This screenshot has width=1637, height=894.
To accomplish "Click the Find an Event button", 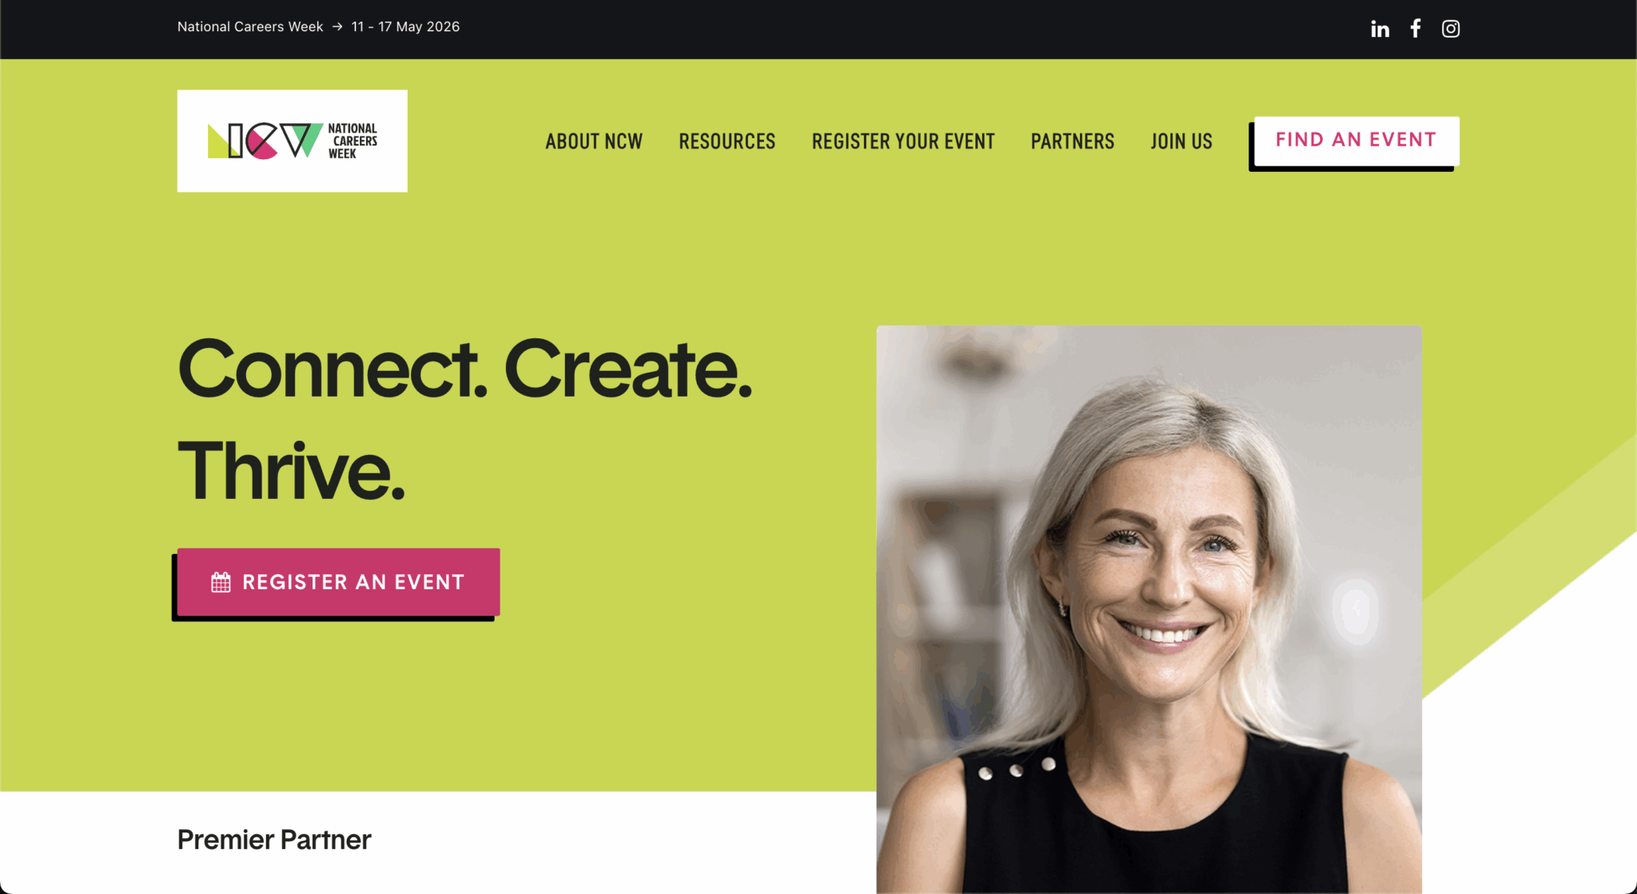I will pyautogui.click(x=1356, y=141).
